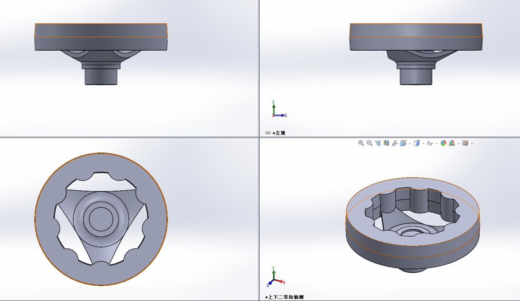520x301 pixels.
Task: Click the chain link icon beside 左视
Action: click(268, 133)
